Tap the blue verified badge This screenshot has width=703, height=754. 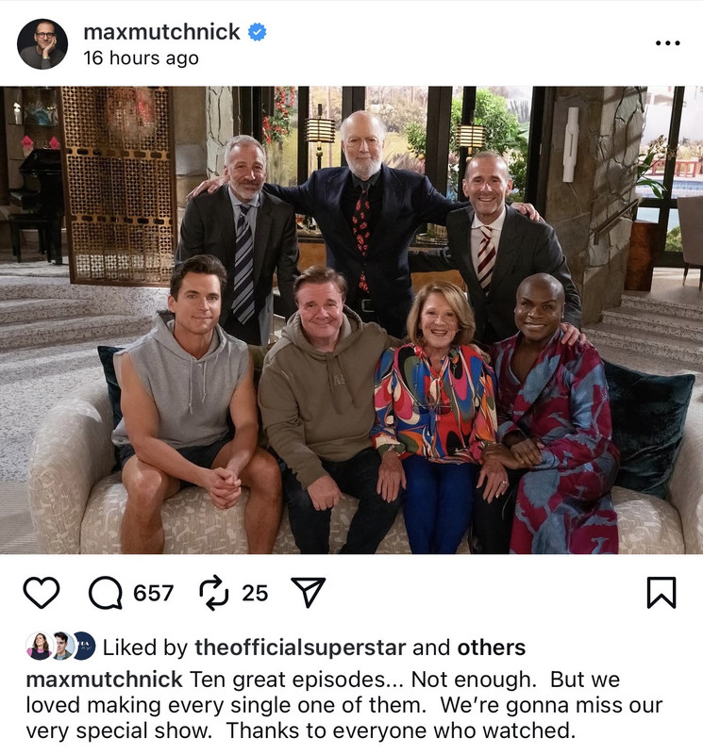point(257,32)
